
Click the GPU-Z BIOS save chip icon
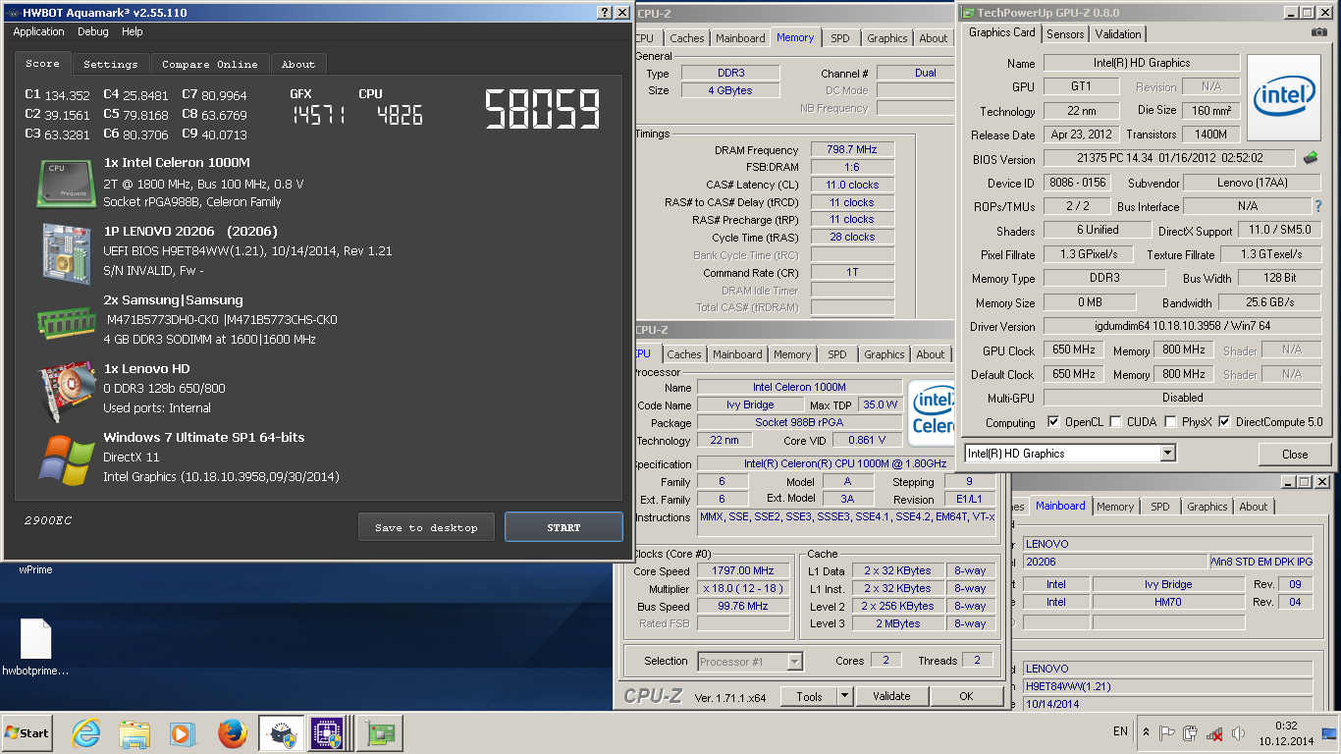[x=1311, y=158]
